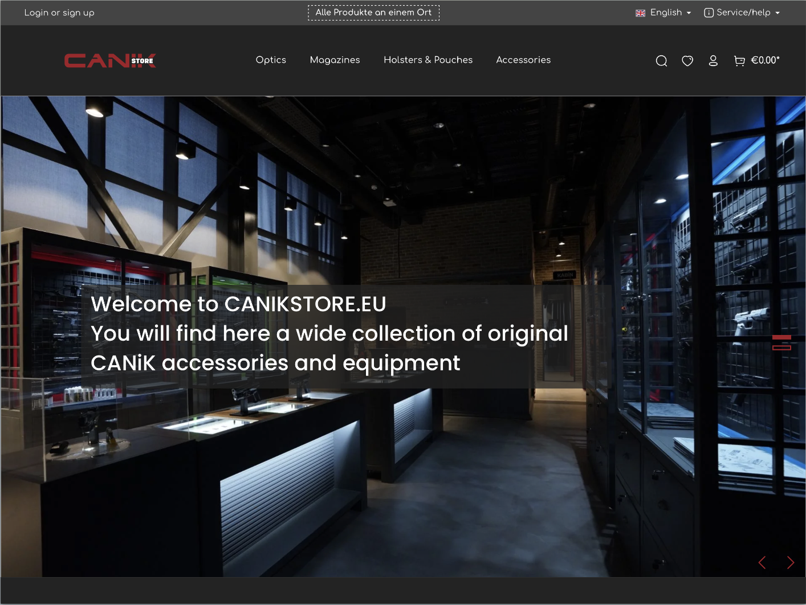Screen dimensions: 806x605
Task: Open the search function
Action: 661,60
